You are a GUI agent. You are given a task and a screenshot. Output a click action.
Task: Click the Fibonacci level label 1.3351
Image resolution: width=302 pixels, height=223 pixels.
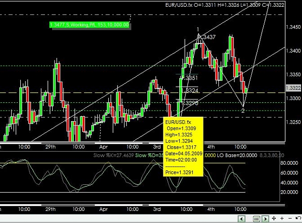tap(190, 78)
